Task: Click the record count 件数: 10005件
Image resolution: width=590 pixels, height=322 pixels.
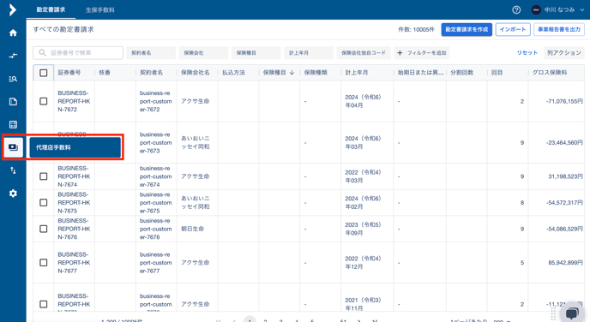Action: [x=416, y=29]
